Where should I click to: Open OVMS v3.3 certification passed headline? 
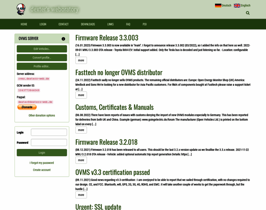tap(113, 172)
